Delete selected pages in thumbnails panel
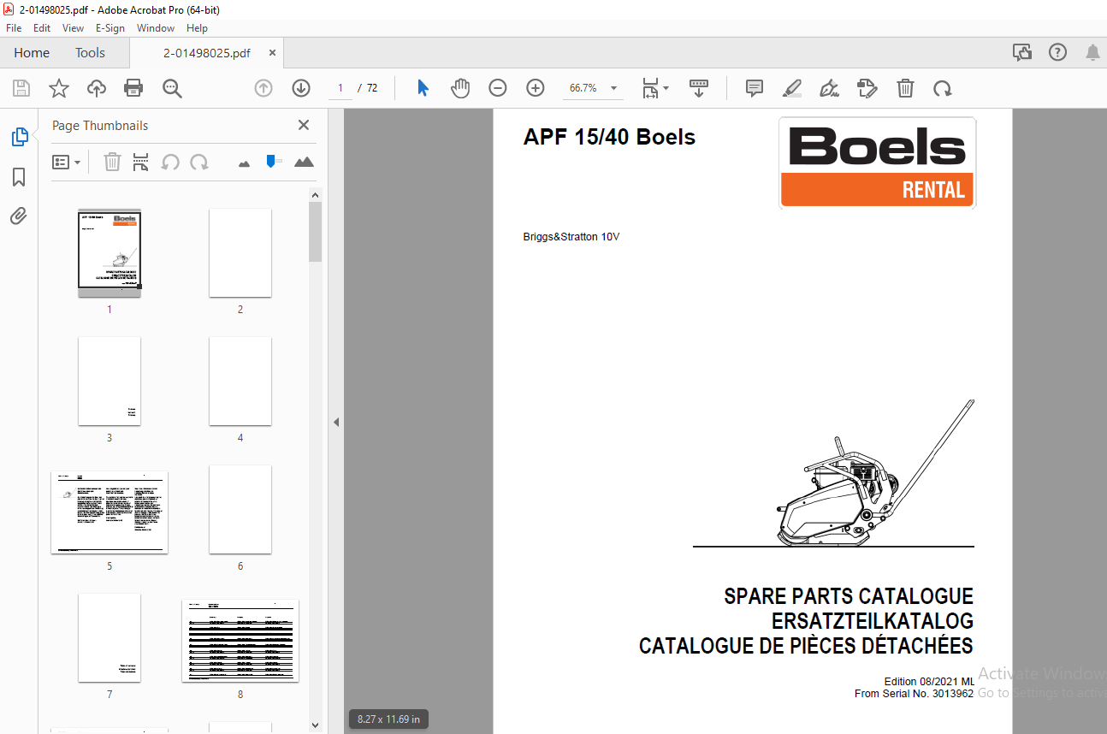Viewport: 1107px width, 734px height. (112, 162)
